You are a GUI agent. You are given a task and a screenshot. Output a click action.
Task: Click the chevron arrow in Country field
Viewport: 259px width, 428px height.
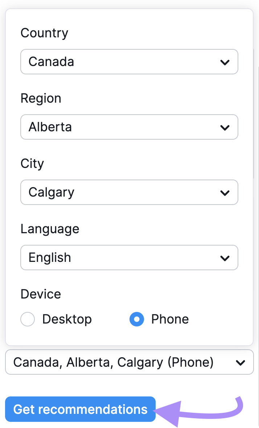coord(225,62)
